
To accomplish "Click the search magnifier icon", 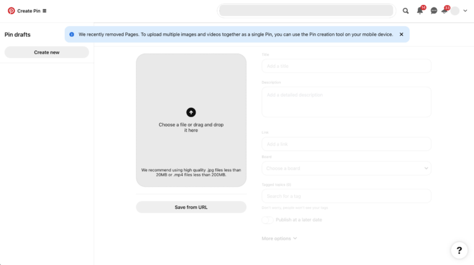I will coord(405,10).
